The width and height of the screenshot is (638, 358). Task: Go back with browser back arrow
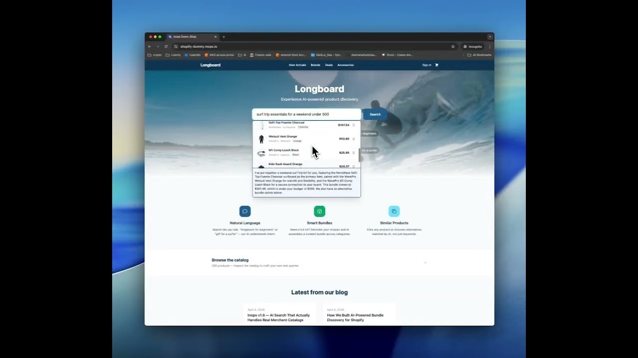point(150,46)
